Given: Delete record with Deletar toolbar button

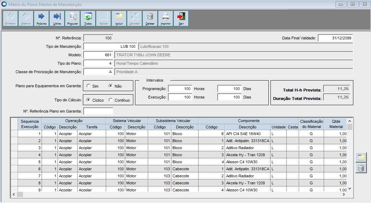Looking at the screenshot, I should click(x=150, y=18).
